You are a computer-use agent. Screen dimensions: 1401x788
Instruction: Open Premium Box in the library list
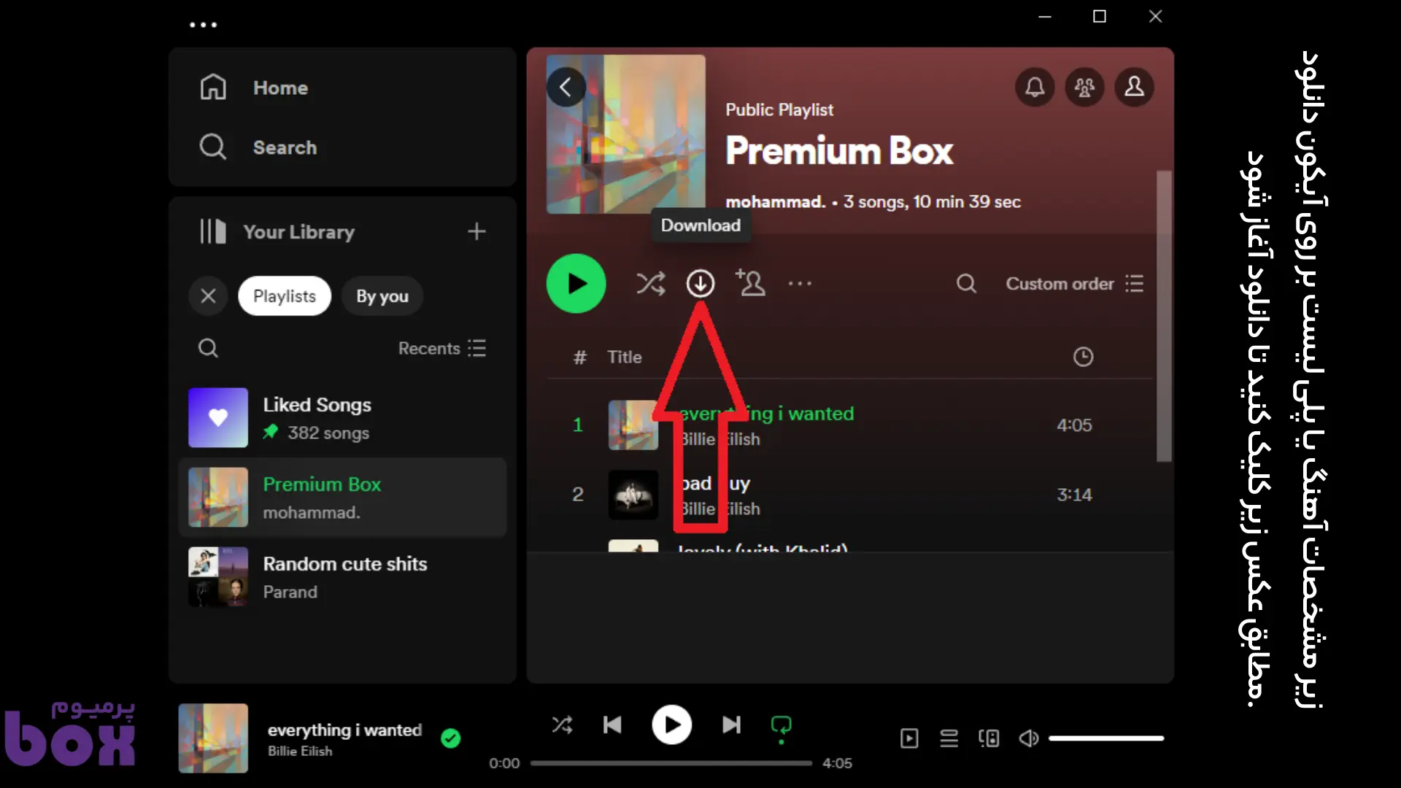[342, 498]
